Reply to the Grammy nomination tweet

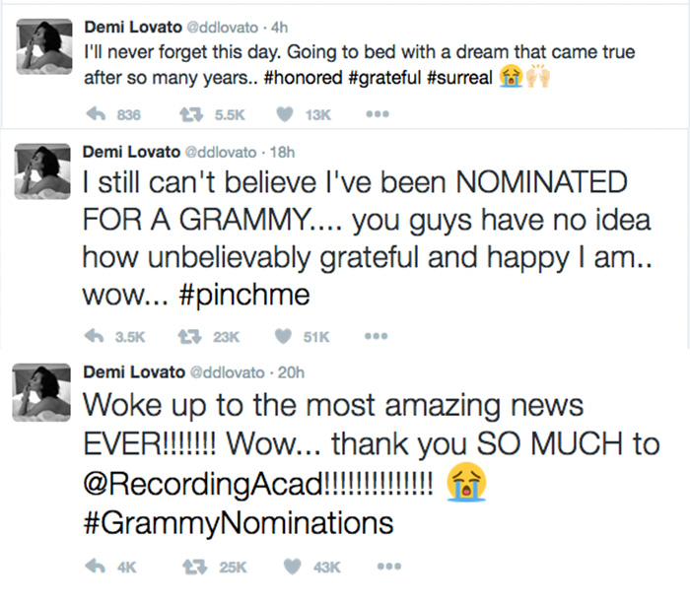[96, 335]
